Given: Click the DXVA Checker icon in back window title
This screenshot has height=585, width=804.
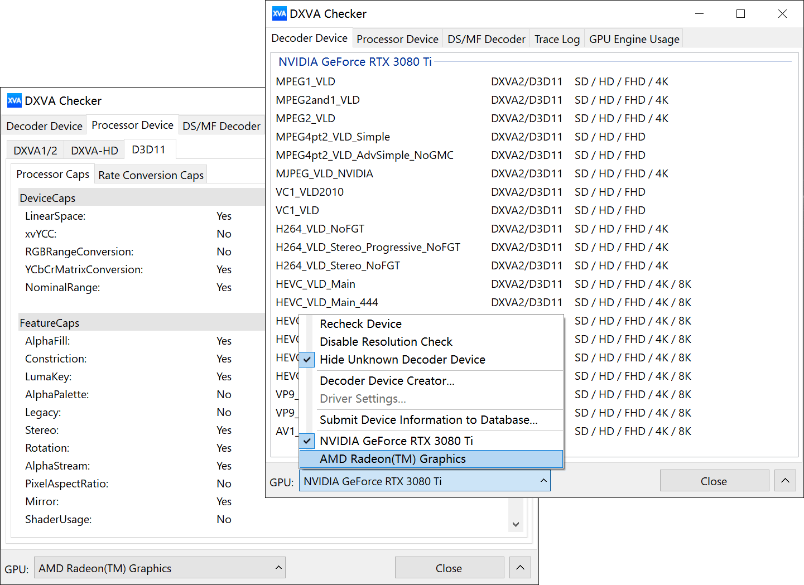Looking at the screenshot, I should click(15, 101).
